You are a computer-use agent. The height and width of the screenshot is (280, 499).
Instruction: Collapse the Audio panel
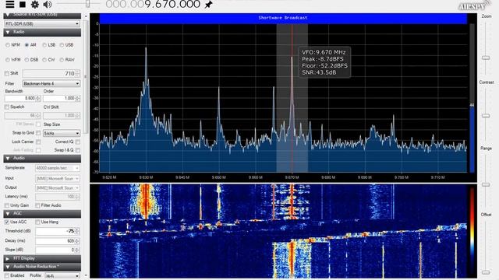click(x=42, y=158)
